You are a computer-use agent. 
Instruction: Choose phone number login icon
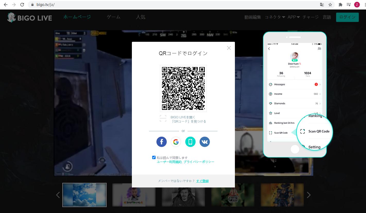190,142
